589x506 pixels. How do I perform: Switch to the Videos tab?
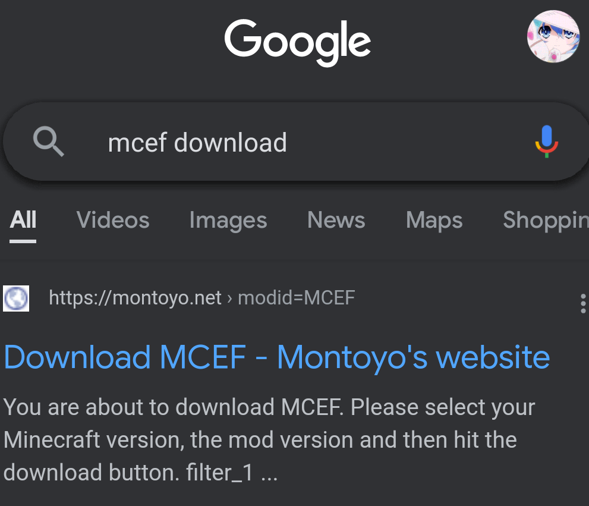112,220
